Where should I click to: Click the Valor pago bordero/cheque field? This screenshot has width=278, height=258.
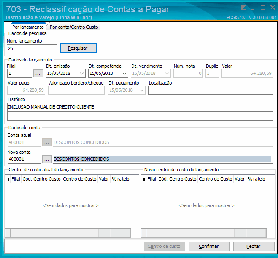pyautogui.click(x=76, y=90)
